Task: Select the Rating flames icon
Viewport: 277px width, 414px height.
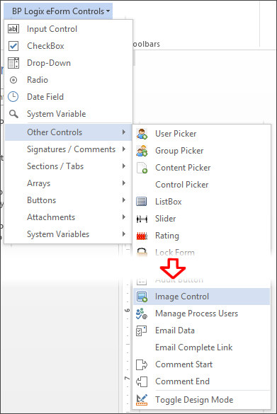Action: 142,236
